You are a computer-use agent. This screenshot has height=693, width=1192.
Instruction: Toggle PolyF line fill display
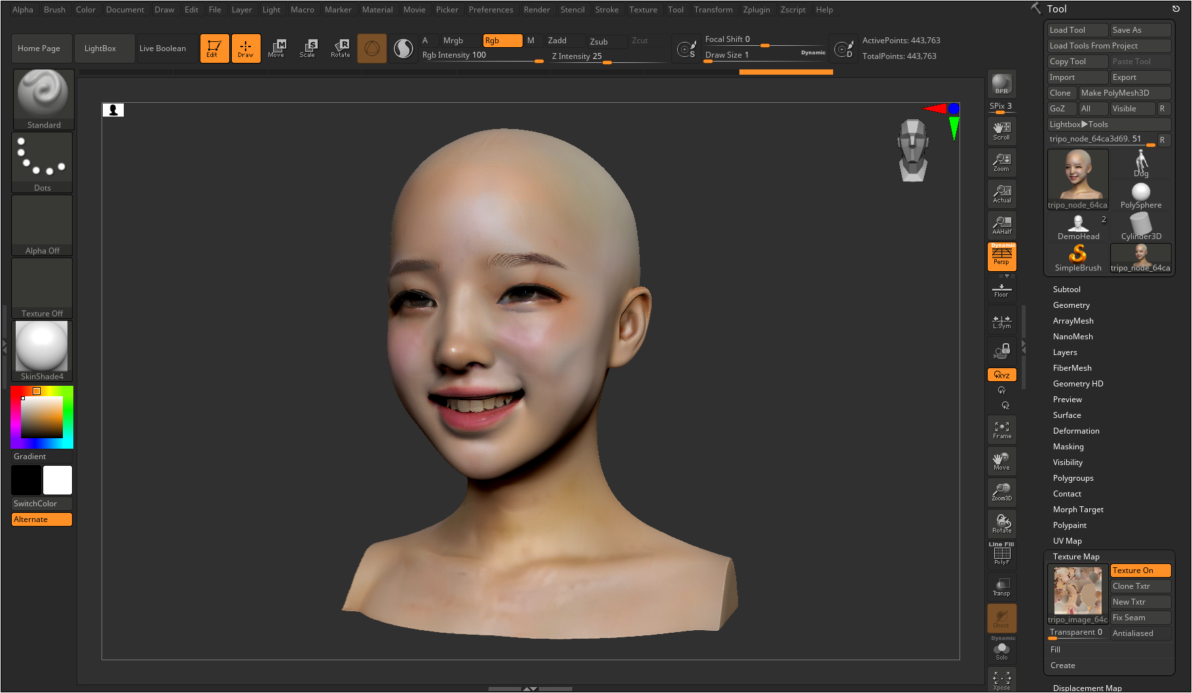coord(1001,555)
